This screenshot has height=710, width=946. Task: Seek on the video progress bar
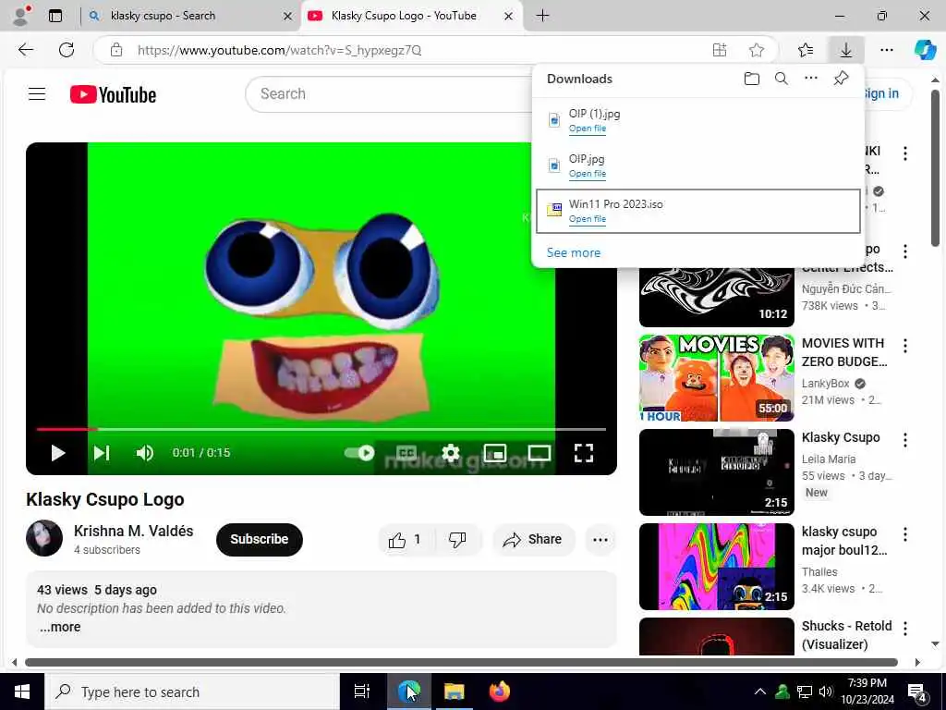(321, 429)
